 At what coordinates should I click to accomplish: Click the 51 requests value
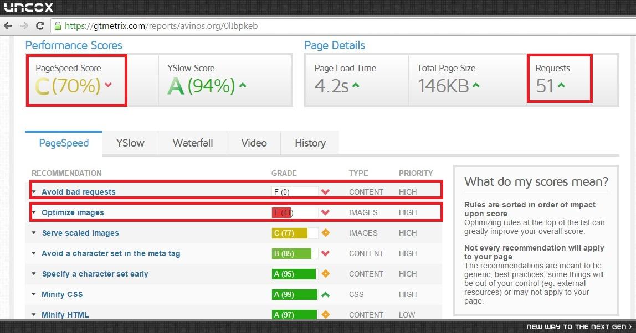click(545, 86)
